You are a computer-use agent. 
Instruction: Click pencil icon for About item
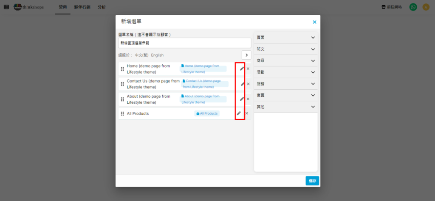coord(242,99)
